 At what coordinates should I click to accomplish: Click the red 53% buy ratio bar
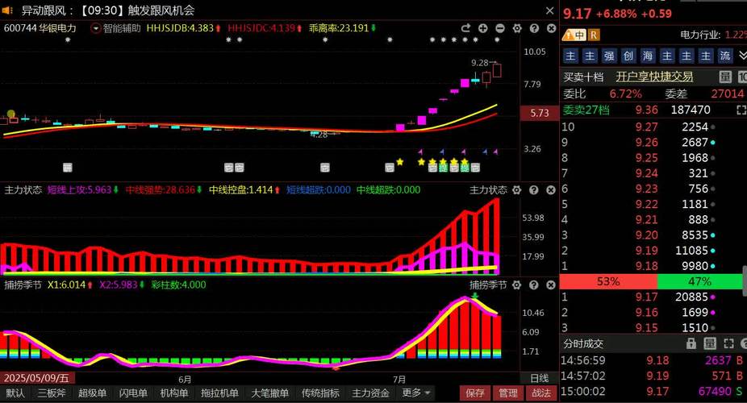click(608, 281)
